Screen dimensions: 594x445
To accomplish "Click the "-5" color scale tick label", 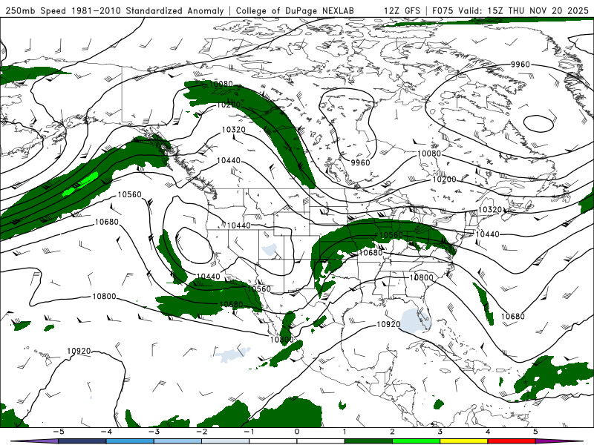I will (58, 432).
